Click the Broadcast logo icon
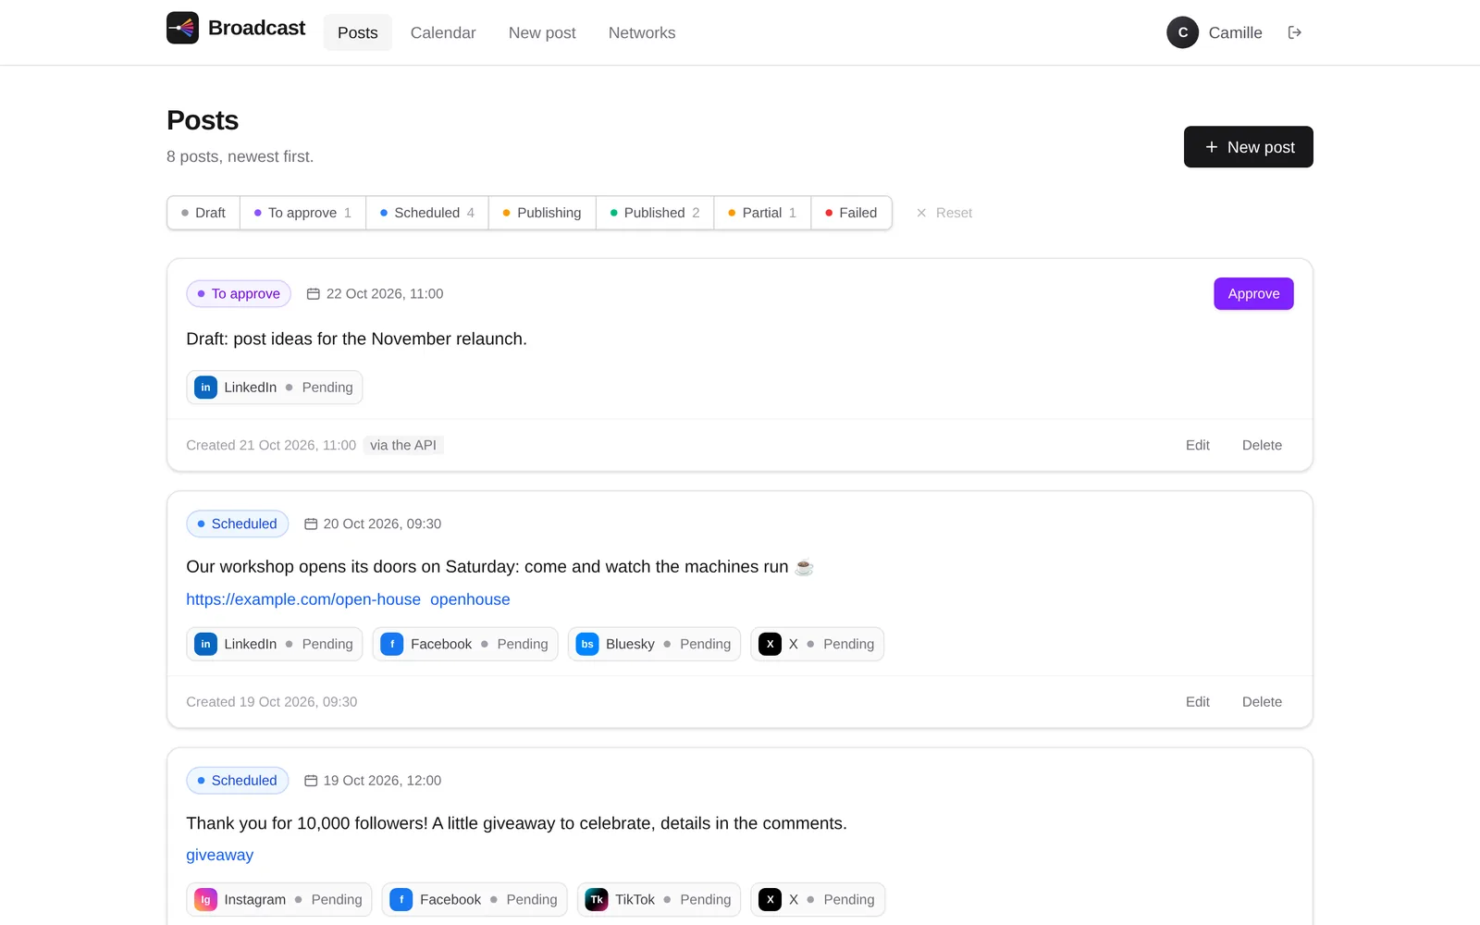Screen dimensions: 1480x925 coord(182,28)
